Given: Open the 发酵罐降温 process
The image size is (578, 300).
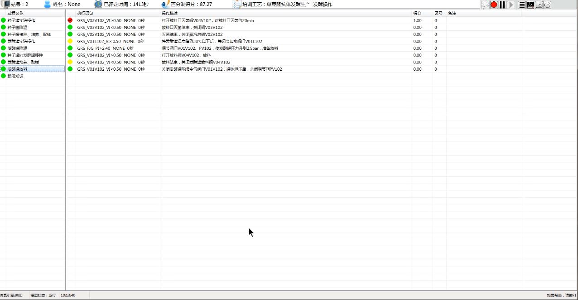Looking at the screenshot, I should (x=17, y=48).
